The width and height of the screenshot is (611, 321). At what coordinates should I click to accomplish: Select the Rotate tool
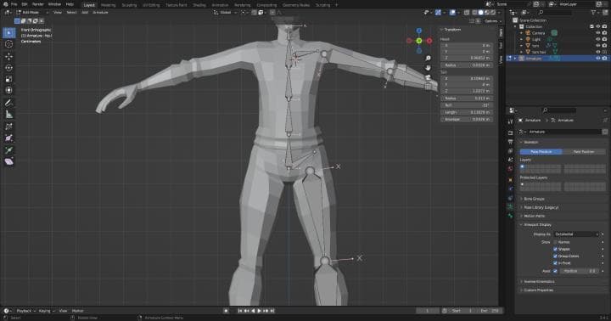click(x=8, y=68)
